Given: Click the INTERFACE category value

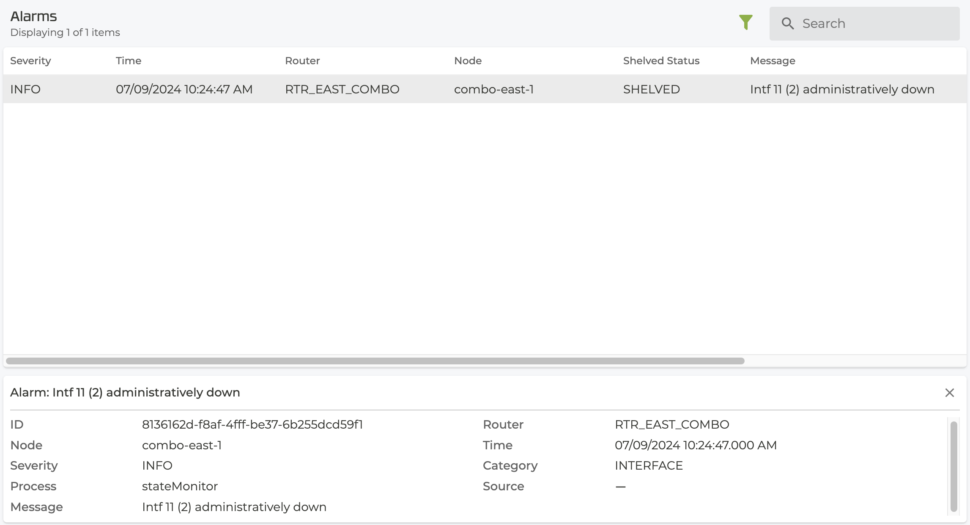Looking at the screenshot, I should tap(649, 465).
